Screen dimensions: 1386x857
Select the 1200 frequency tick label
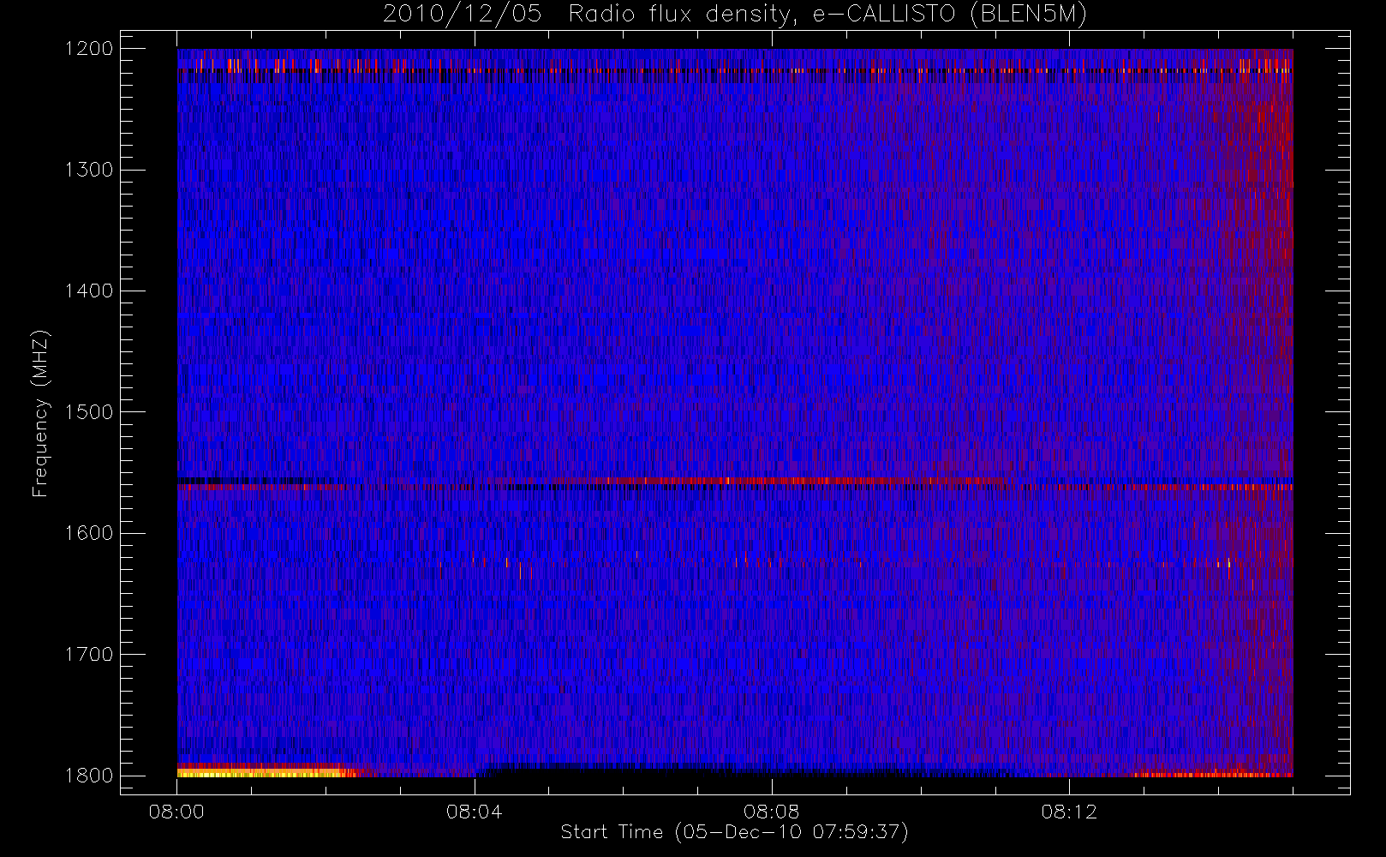[89, 49]
